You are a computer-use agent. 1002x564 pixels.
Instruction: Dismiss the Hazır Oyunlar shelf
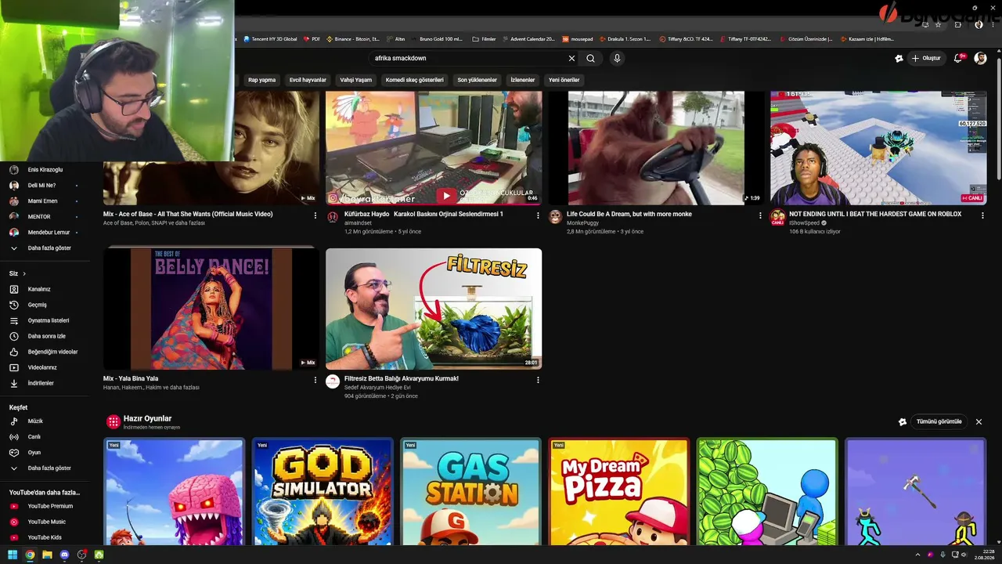pyautogui.click(x=979, y=421)
